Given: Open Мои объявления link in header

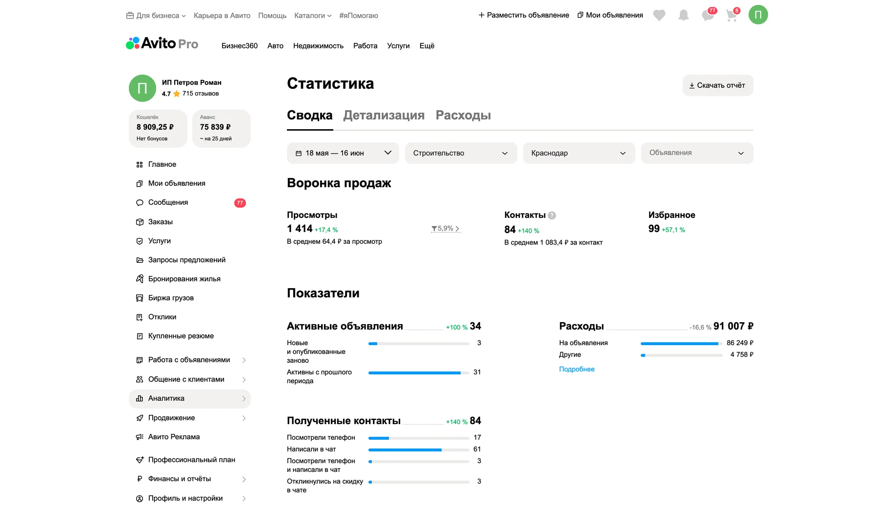Looking at the screenshot, I should 610,15.
